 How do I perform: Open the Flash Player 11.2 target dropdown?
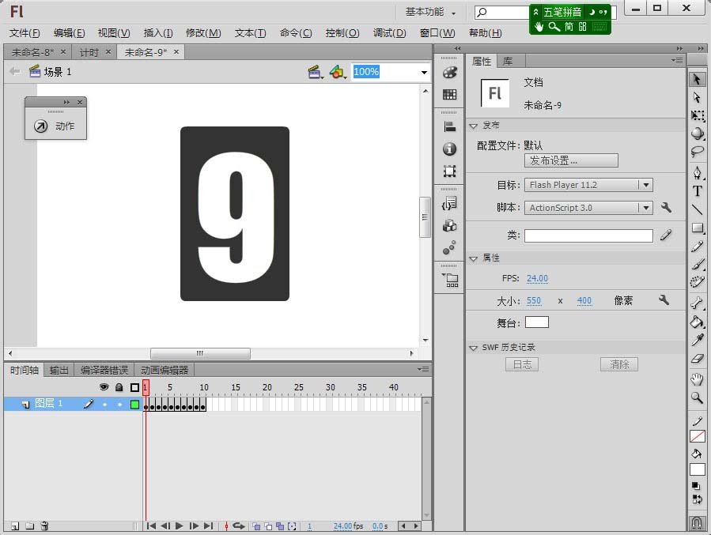645,185
